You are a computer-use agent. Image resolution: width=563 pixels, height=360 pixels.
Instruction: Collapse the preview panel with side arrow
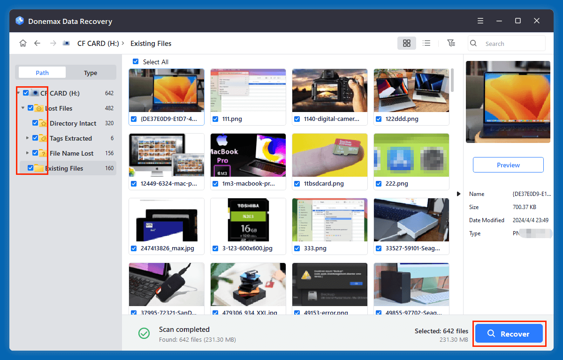[x=459, y=194]
